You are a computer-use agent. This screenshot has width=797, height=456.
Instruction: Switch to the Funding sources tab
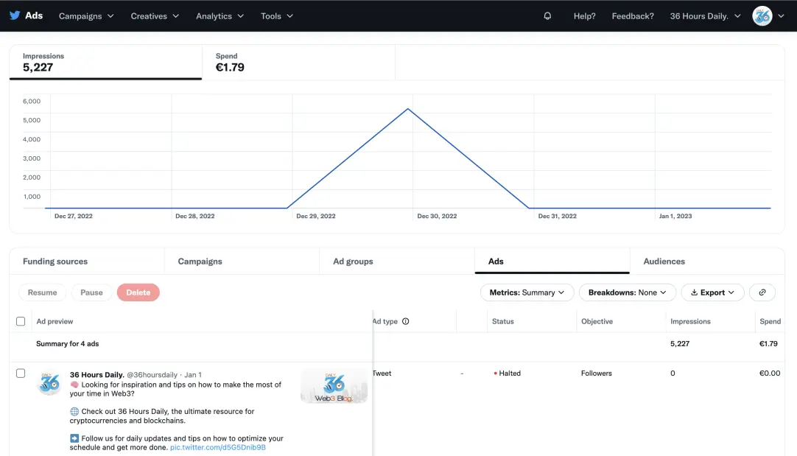point(87,262)
